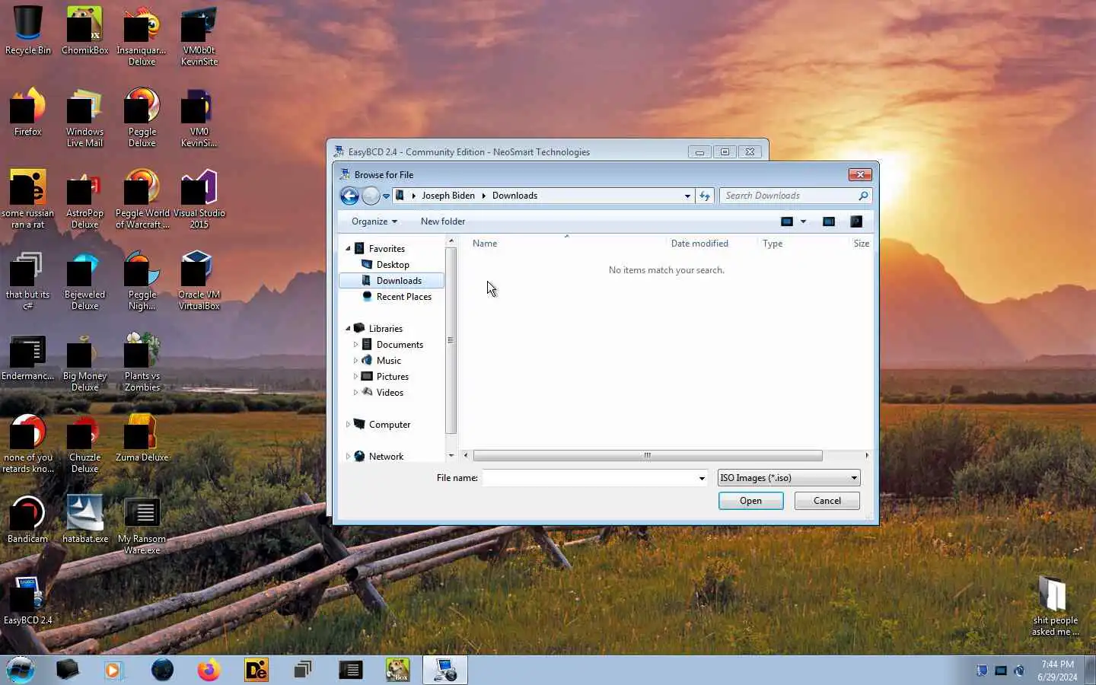Open the File name history dropdown arrow

(x=702, y=478)
